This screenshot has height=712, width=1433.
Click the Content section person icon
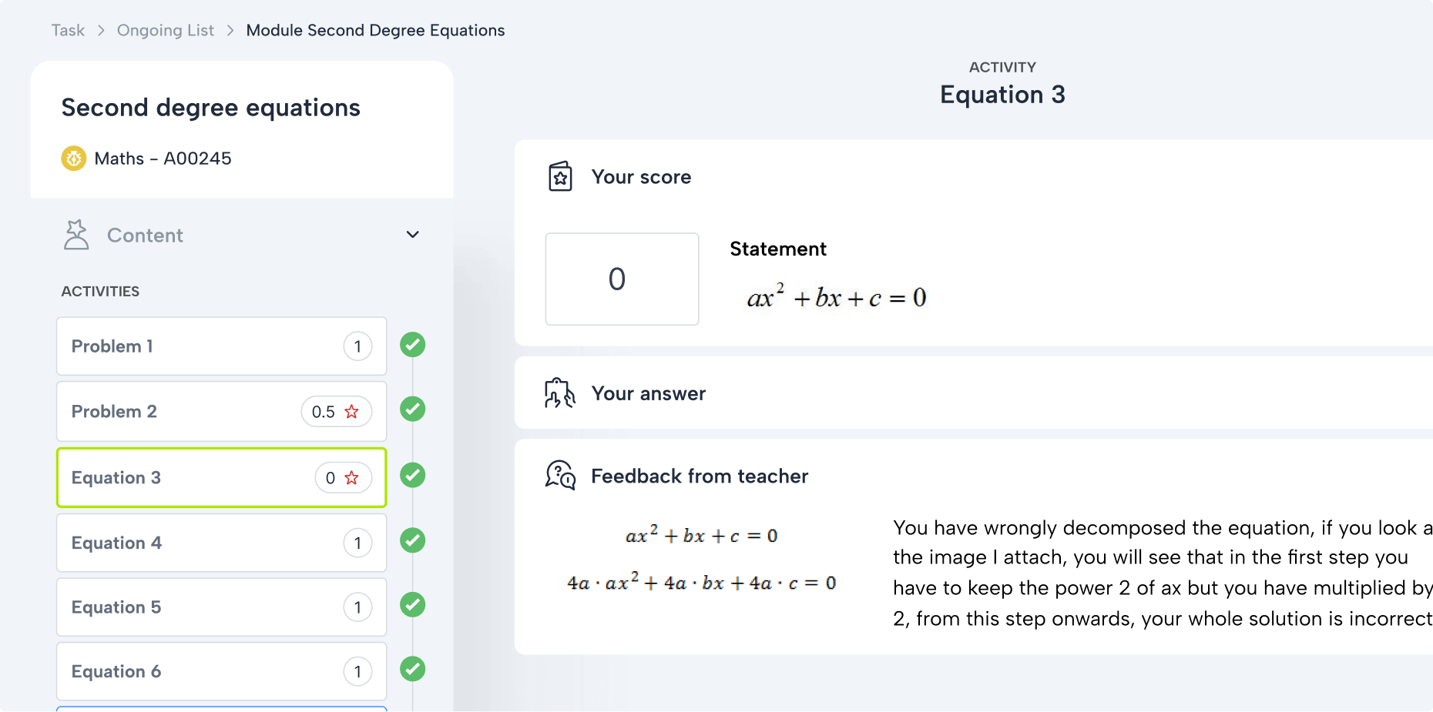coord(76,234)
